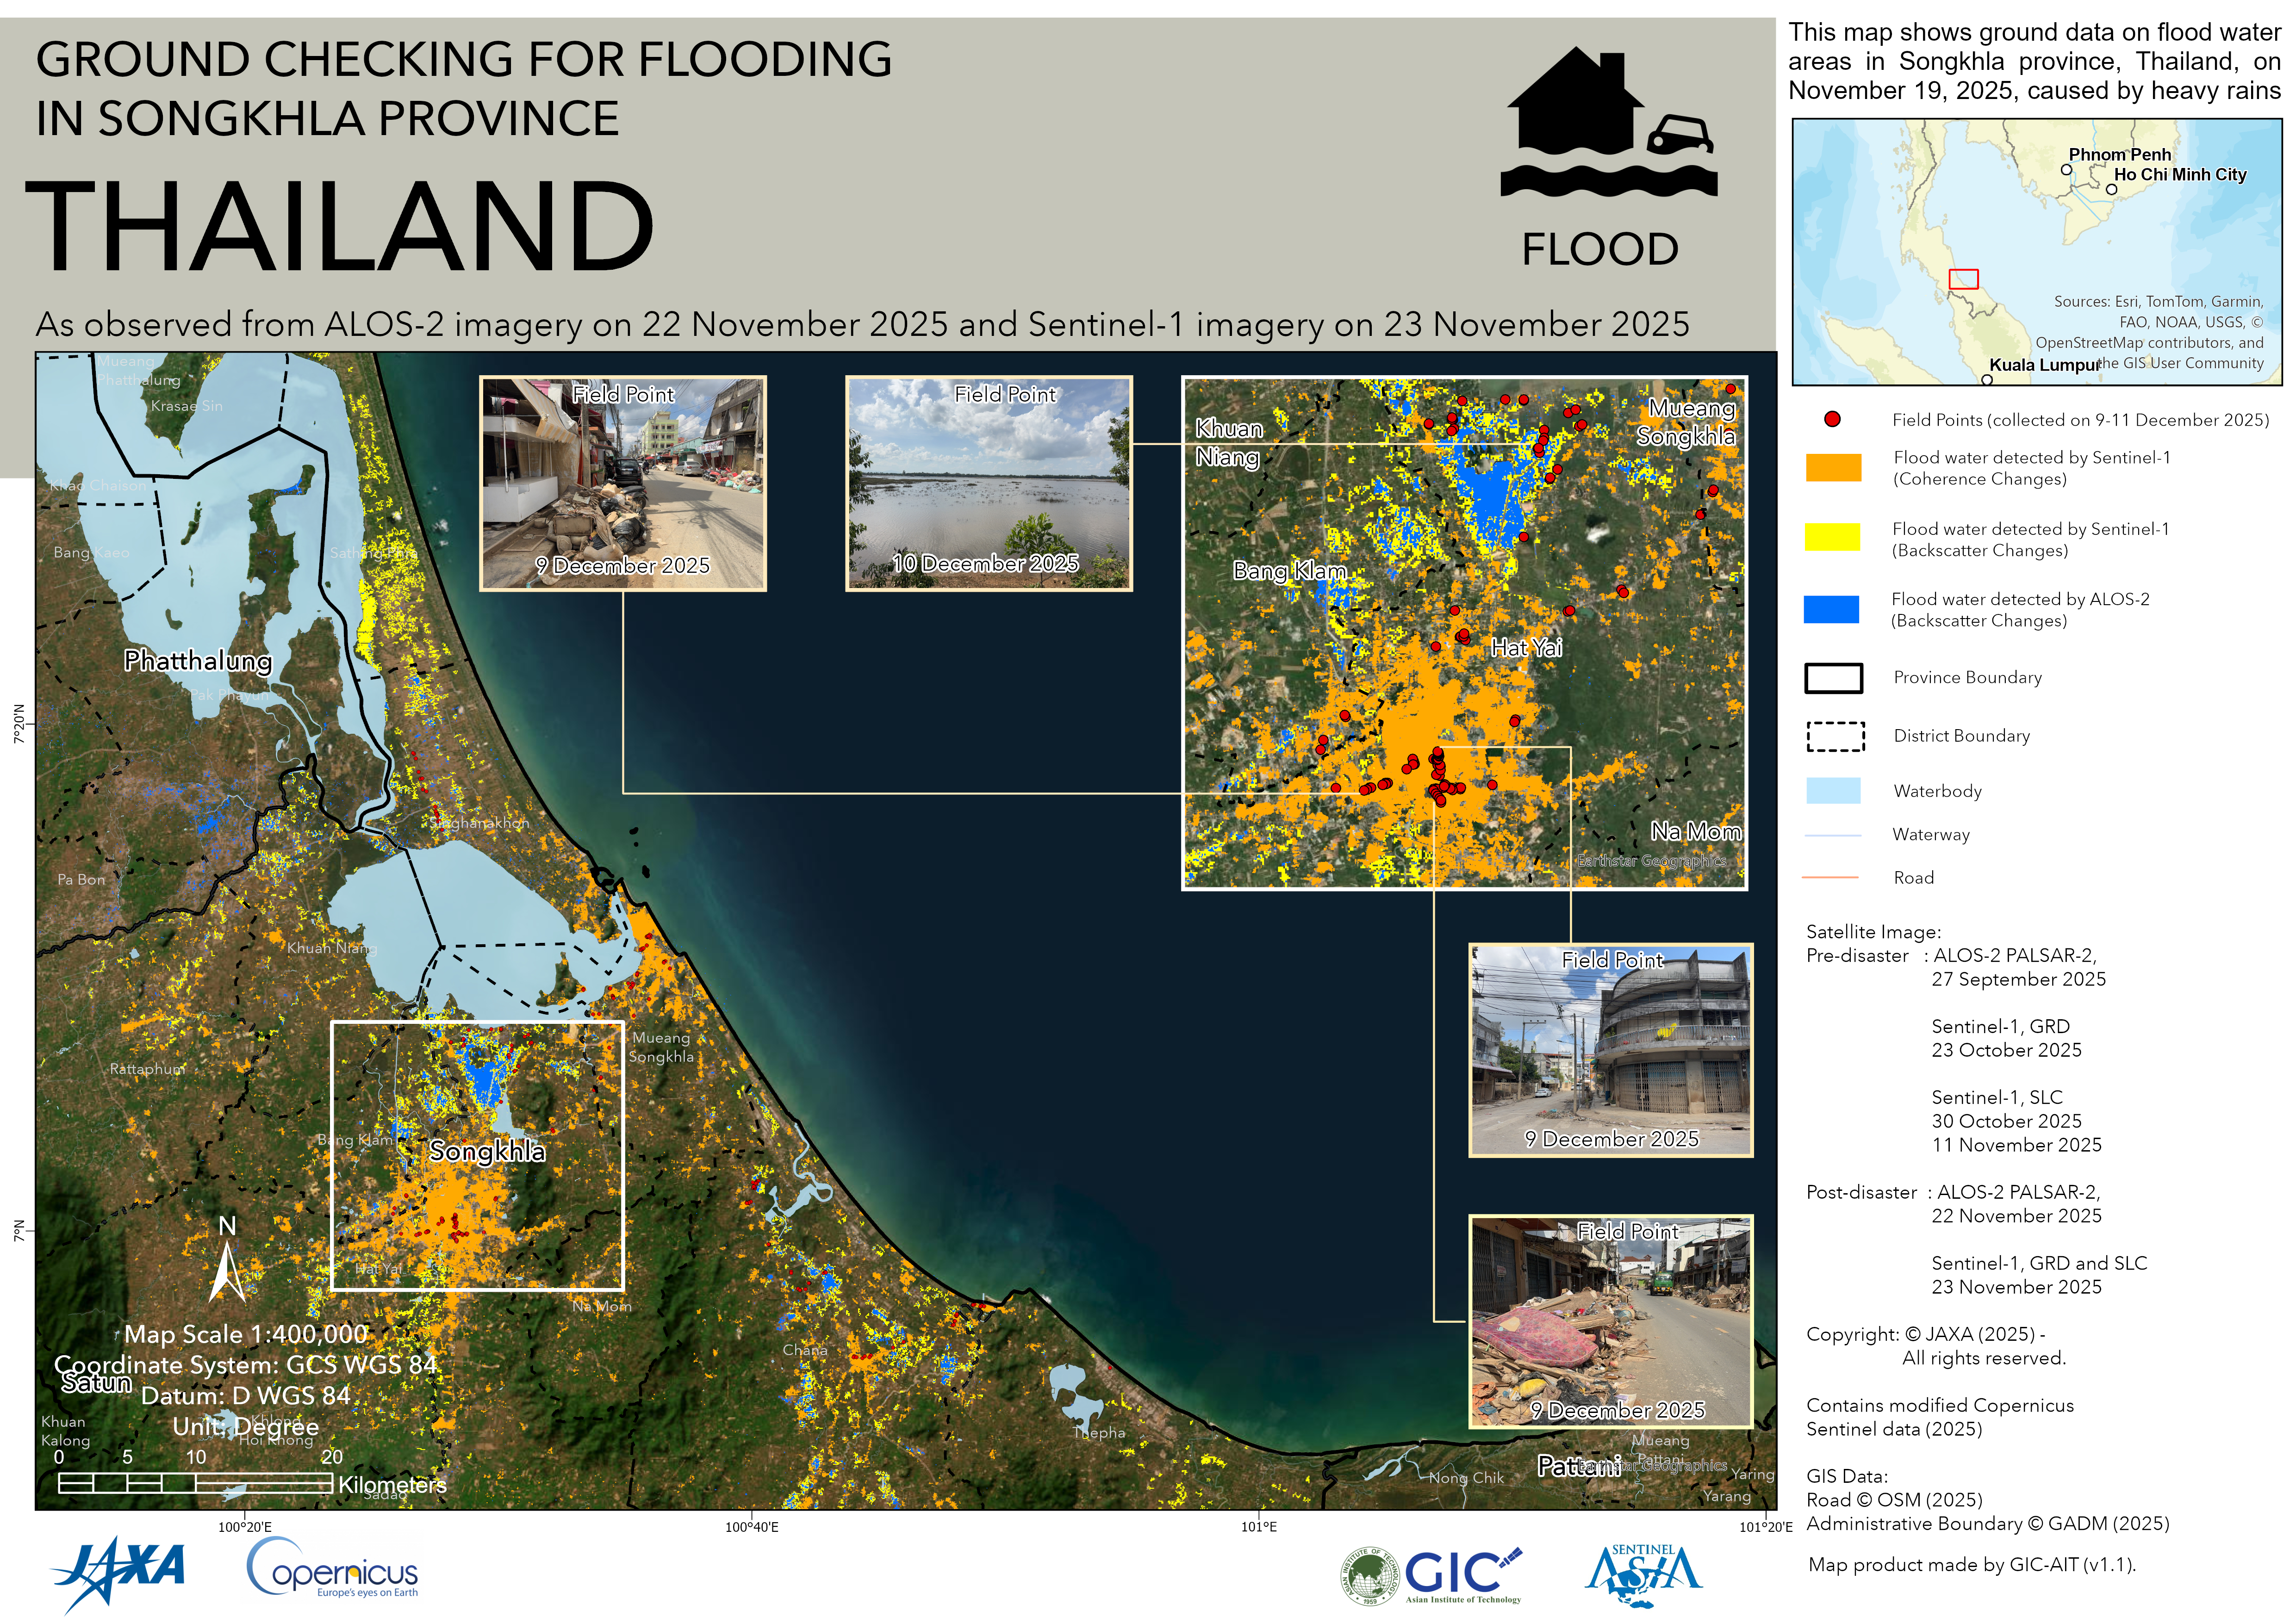Open the curved corner building field photo
Viewport: 2296px width, 1623px height.
(1610, 1049)
